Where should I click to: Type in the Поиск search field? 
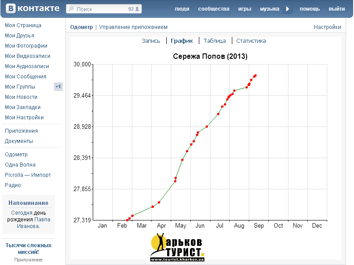100,9
